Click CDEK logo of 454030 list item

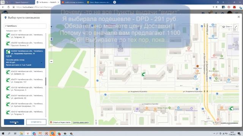tap(8, 72)
